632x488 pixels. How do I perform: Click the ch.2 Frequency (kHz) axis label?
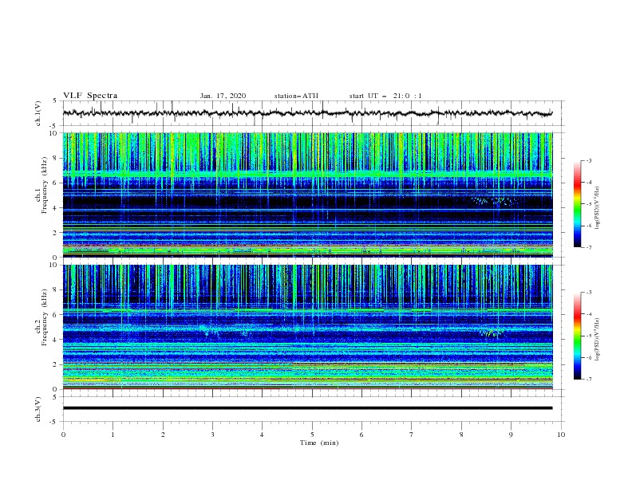click(41, 317)
